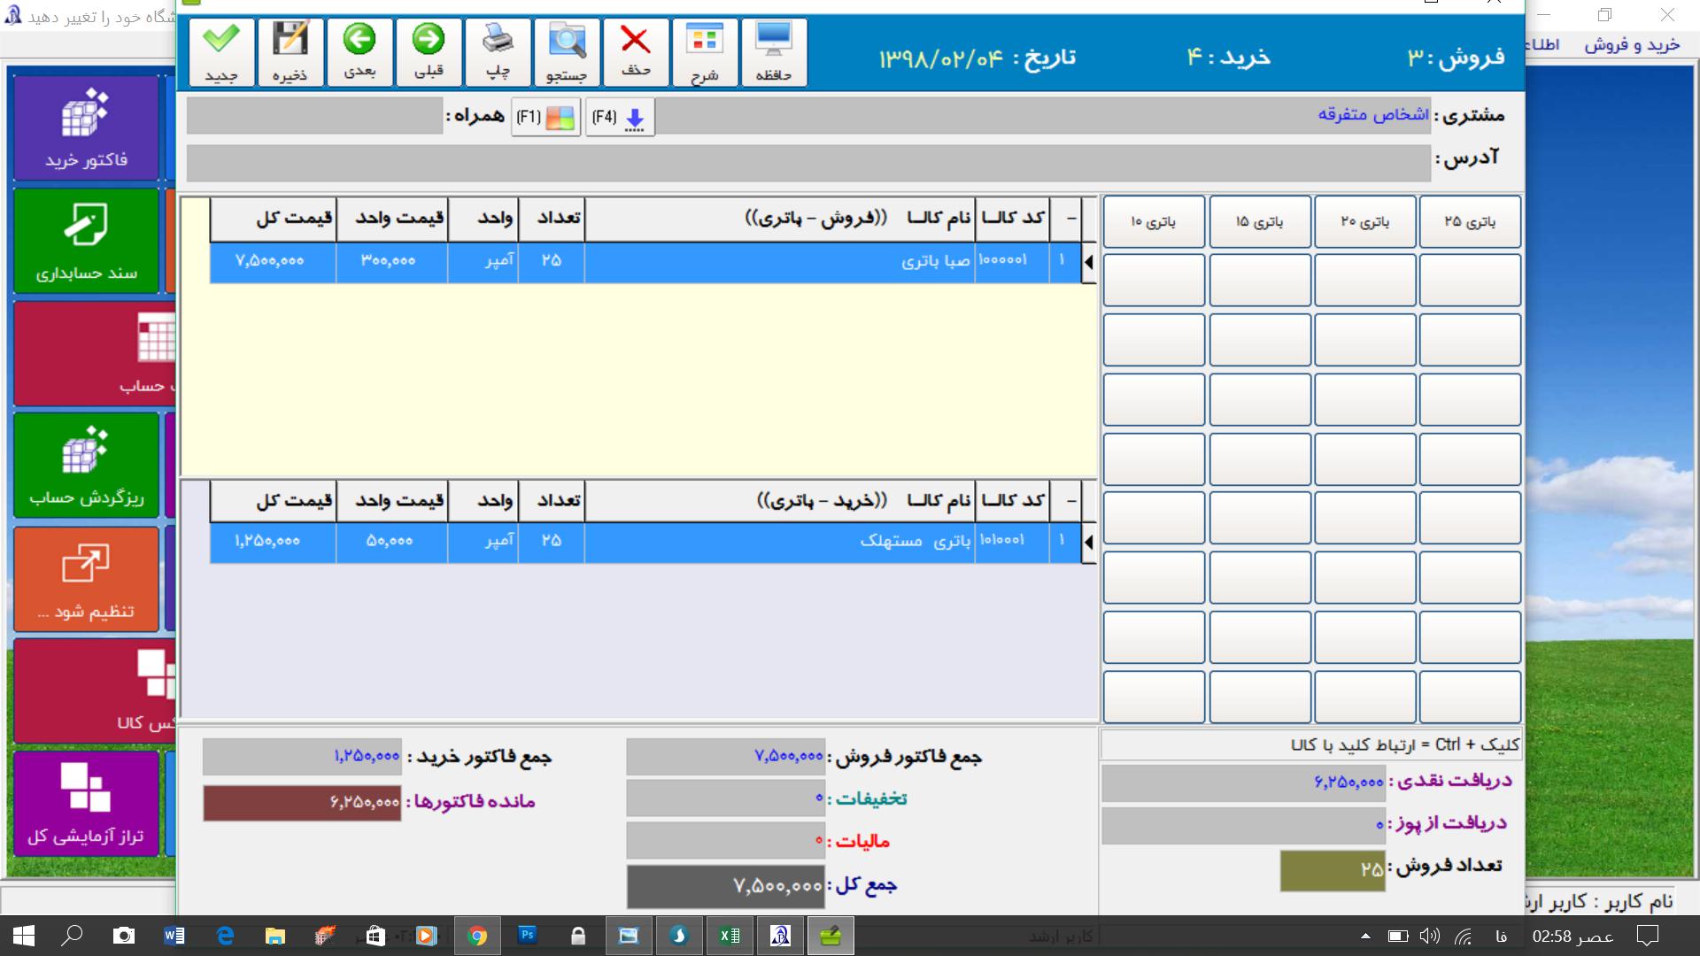Click the تعداد فروش quantity field
Image resolution: width=1700 pixels, height=956 pixels.
[x=1333, y=870]
